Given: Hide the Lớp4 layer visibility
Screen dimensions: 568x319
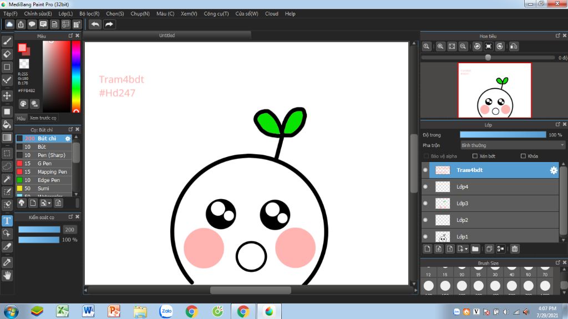Looking at the screenshot, I should (x=425, y=187).
